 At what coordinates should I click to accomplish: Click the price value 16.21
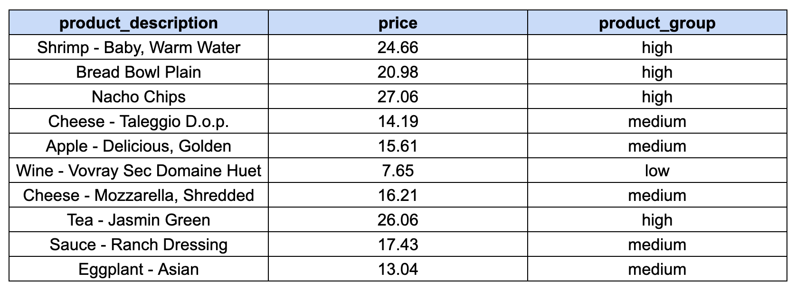tap(398, 195)
